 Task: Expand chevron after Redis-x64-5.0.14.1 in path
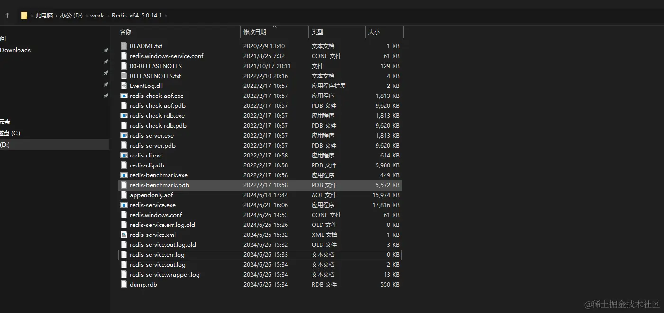click(x=166, y=16)
